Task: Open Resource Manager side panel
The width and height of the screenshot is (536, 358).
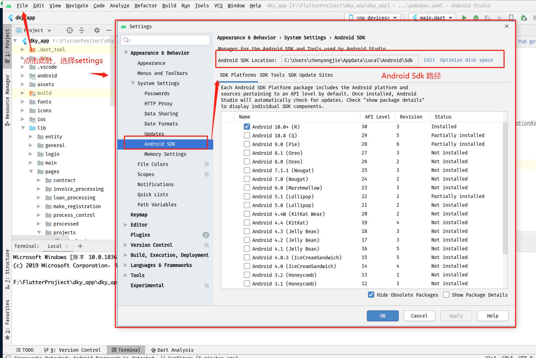Action: tap(7, 100)
